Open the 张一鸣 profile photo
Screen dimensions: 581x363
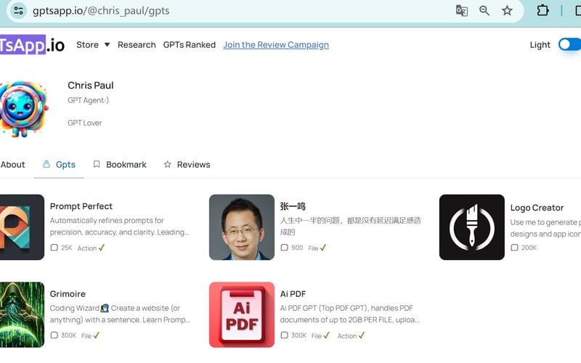click(242, 227)
